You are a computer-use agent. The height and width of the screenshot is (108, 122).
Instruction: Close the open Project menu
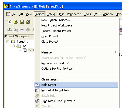pyautogui.click(x=39, y=14)
